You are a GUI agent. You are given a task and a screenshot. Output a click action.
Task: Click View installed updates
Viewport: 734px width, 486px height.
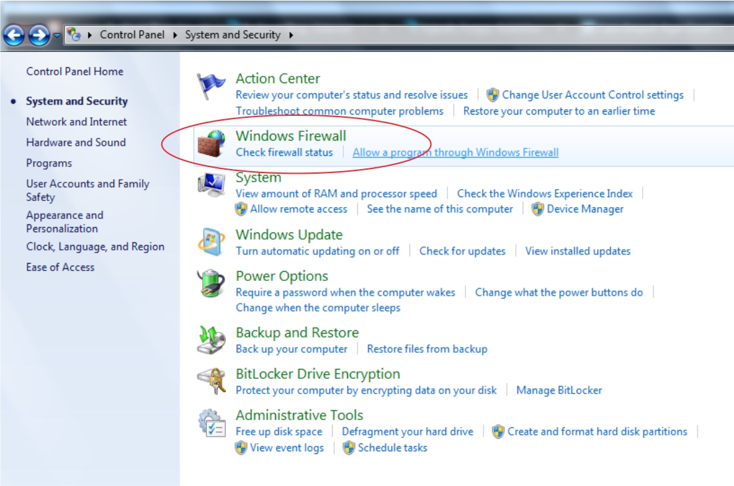(x=577, y=251)
